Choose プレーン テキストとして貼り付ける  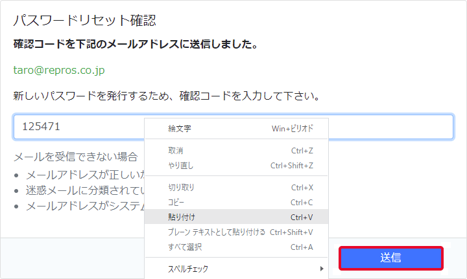[217, 232]
